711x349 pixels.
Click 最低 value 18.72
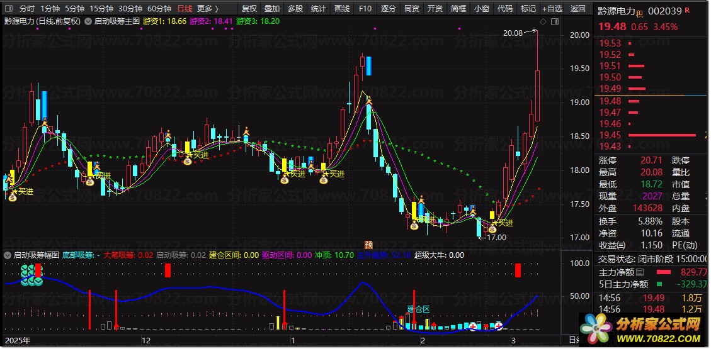coord(652,184)
